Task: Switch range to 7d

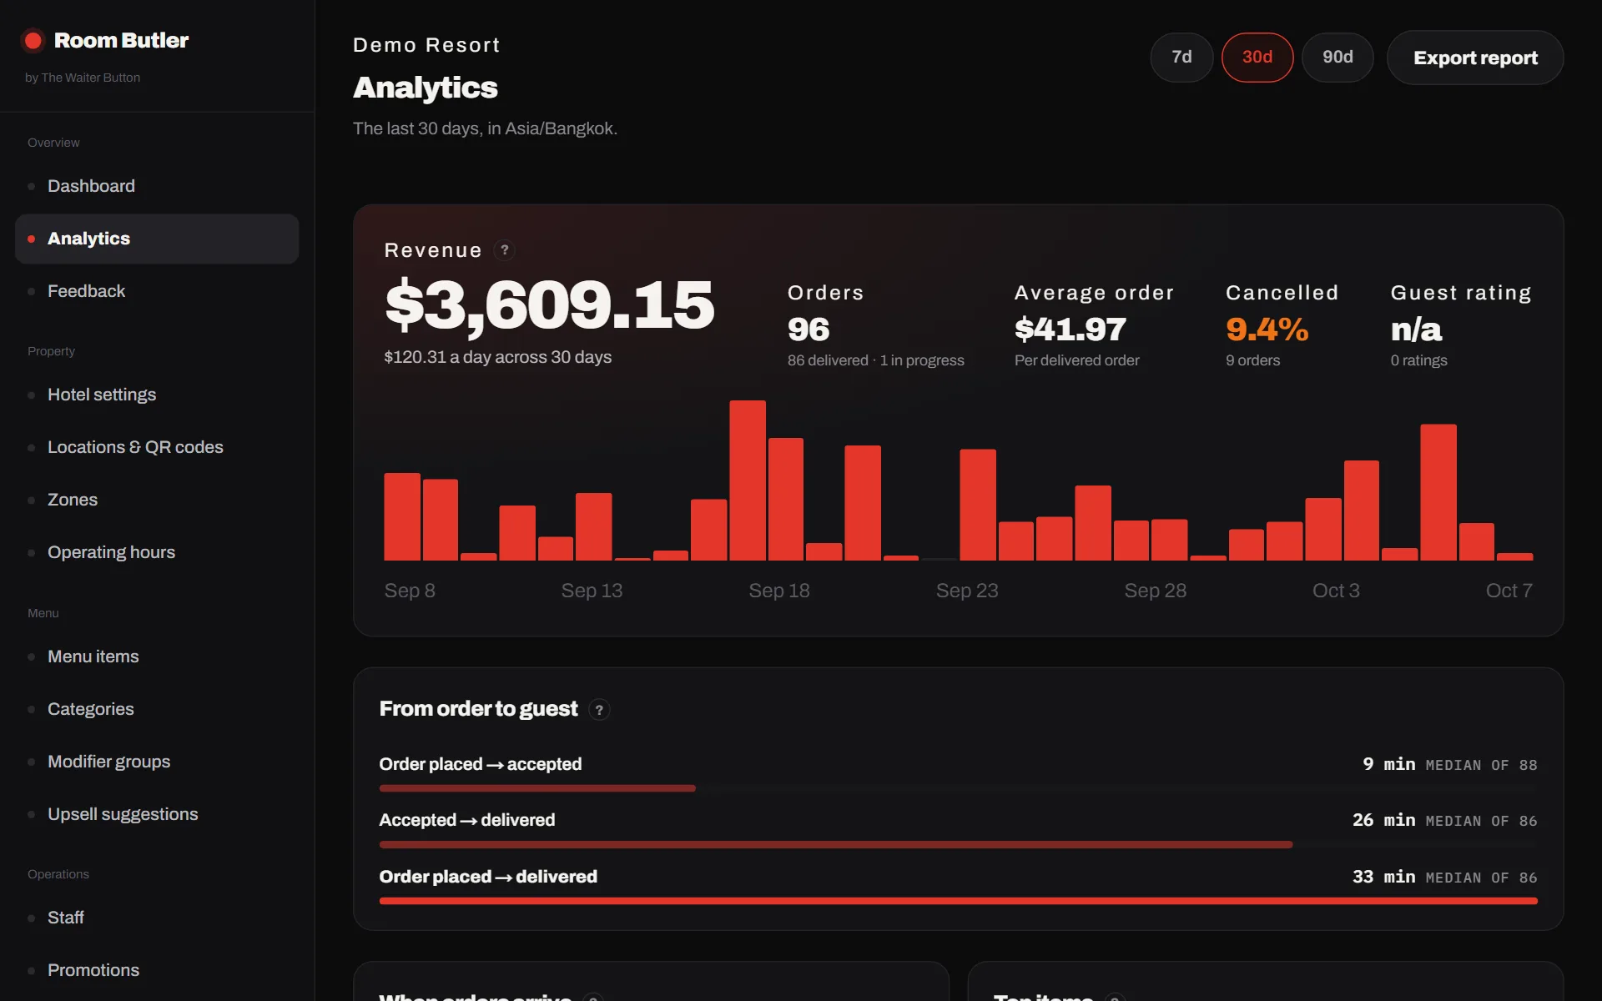Action: pos(1181,58)
